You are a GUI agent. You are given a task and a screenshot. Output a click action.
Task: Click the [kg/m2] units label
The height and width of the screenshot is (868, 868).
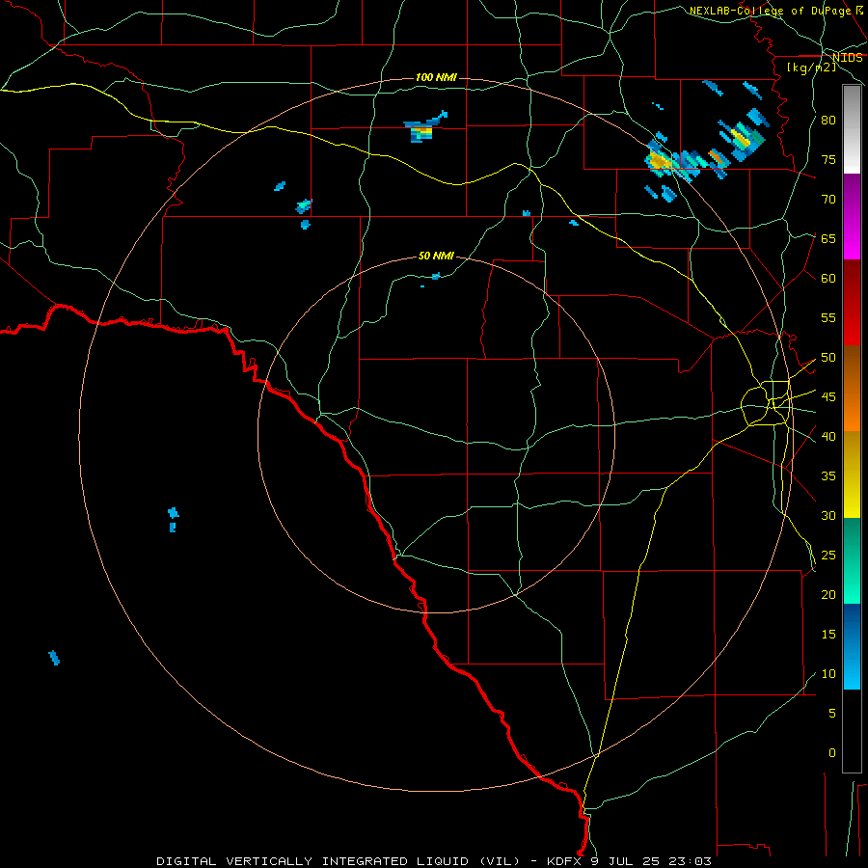[x=811, y=68]
